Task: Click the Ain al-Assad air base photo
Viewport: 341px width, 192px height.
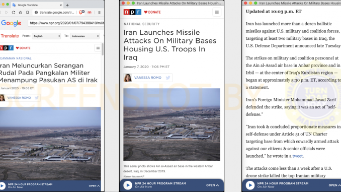Action: point(172,124)
